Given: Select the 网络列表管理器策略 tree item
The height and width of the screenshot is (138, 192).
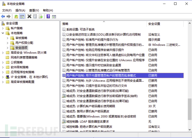Looking at the screenshot, I should point(24,58).
